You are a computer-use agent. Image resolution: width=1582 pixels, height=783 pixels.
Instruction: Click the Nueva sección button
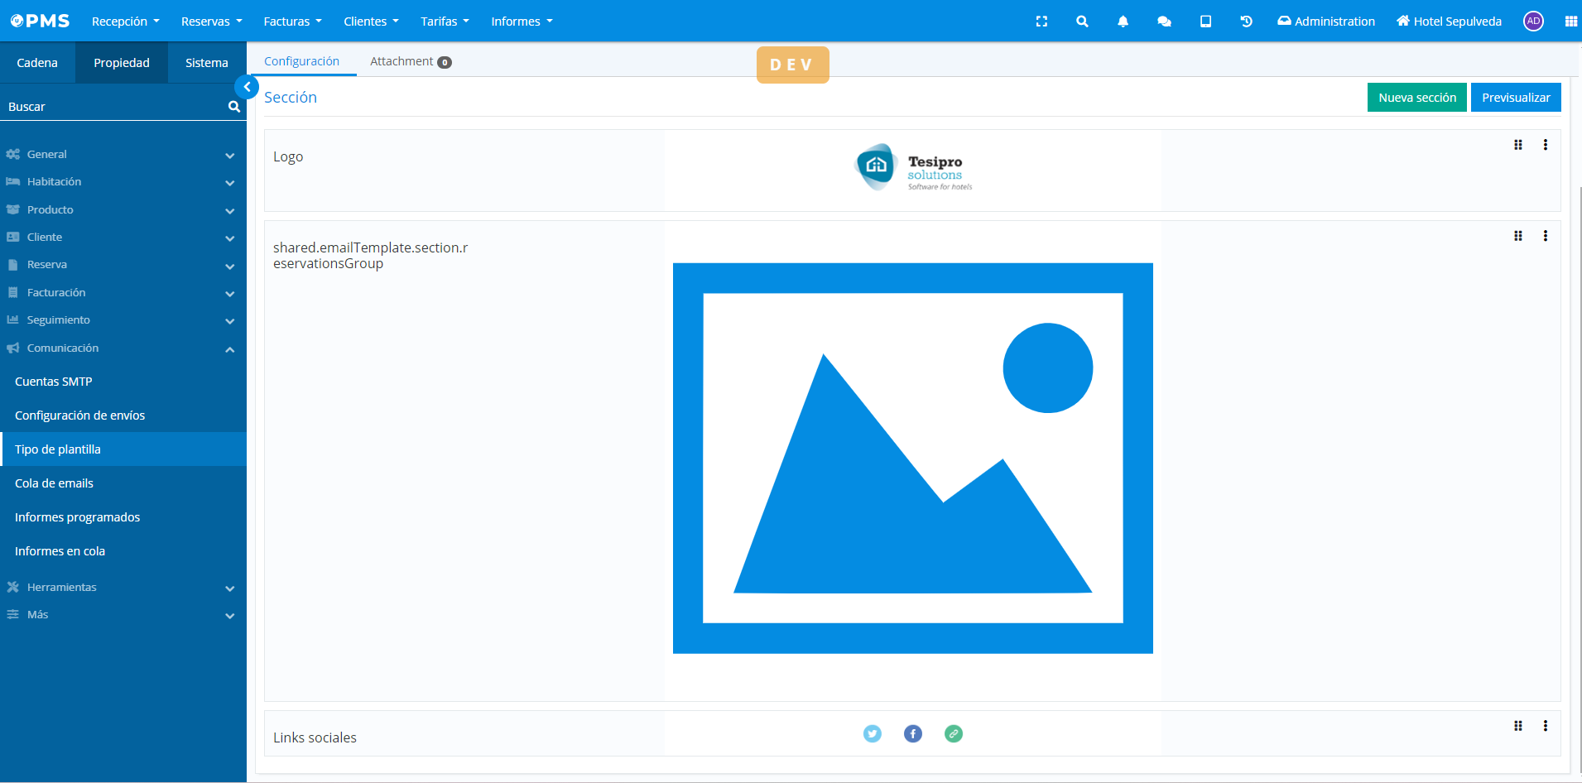pos(1416,98)
